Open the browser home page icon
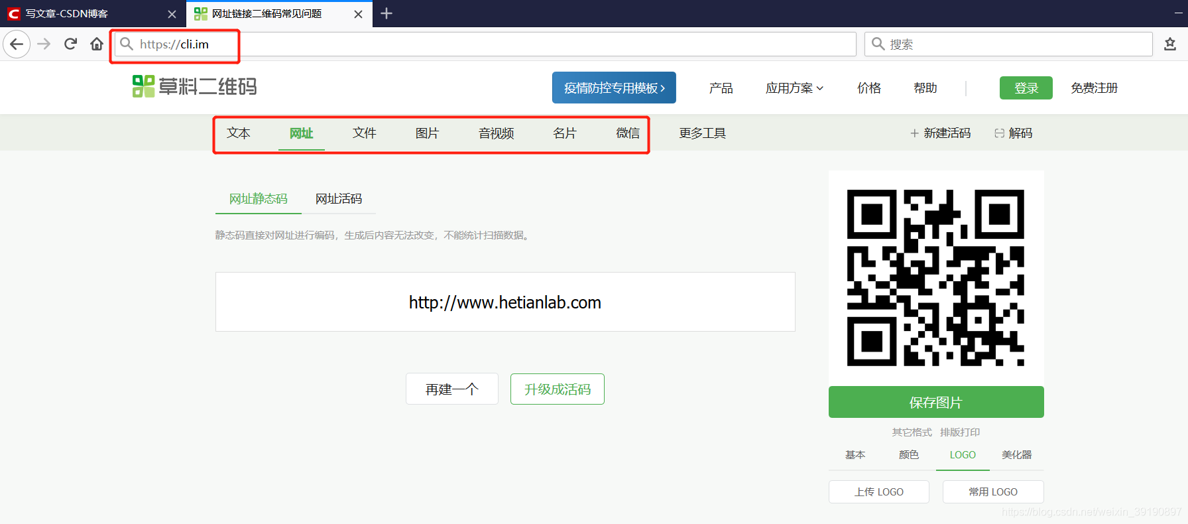Viewport: 1188px width, 524px height. [97, 44]
